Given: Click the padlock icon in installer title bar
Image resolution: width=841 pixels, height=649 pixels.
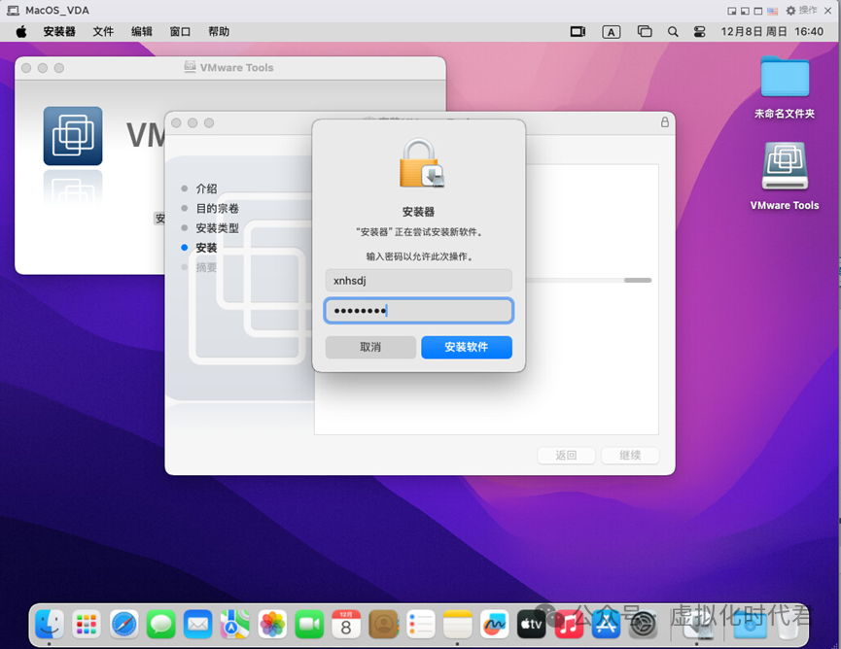Looking at the screenshot, I should pyautogui.click(x=665, y=122).
